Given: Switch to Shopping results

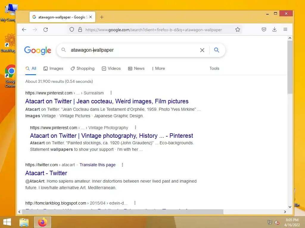Looking at the screenshot, I should (x=83, y=69).
